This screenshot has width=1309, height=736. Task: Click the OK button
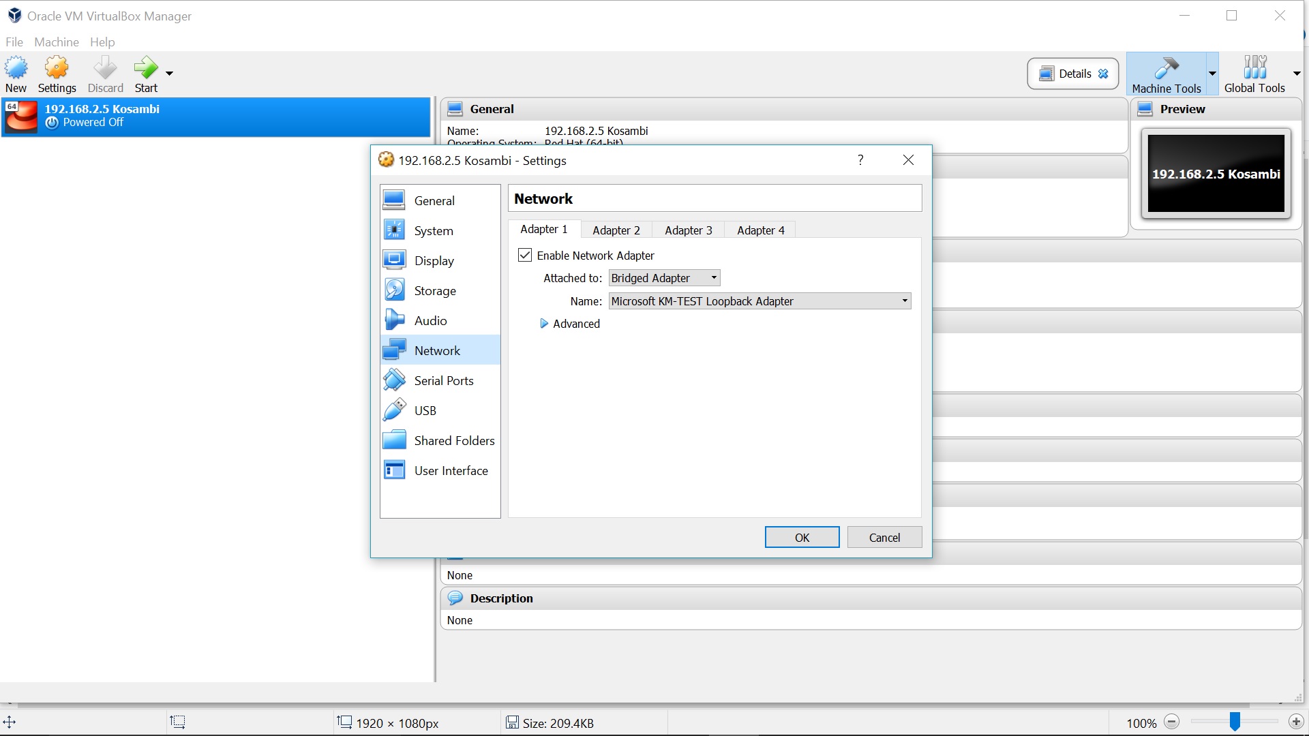(802, 537)
